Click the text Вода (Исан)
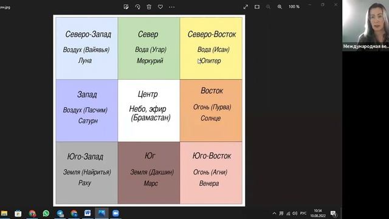 tap(213, 50)
